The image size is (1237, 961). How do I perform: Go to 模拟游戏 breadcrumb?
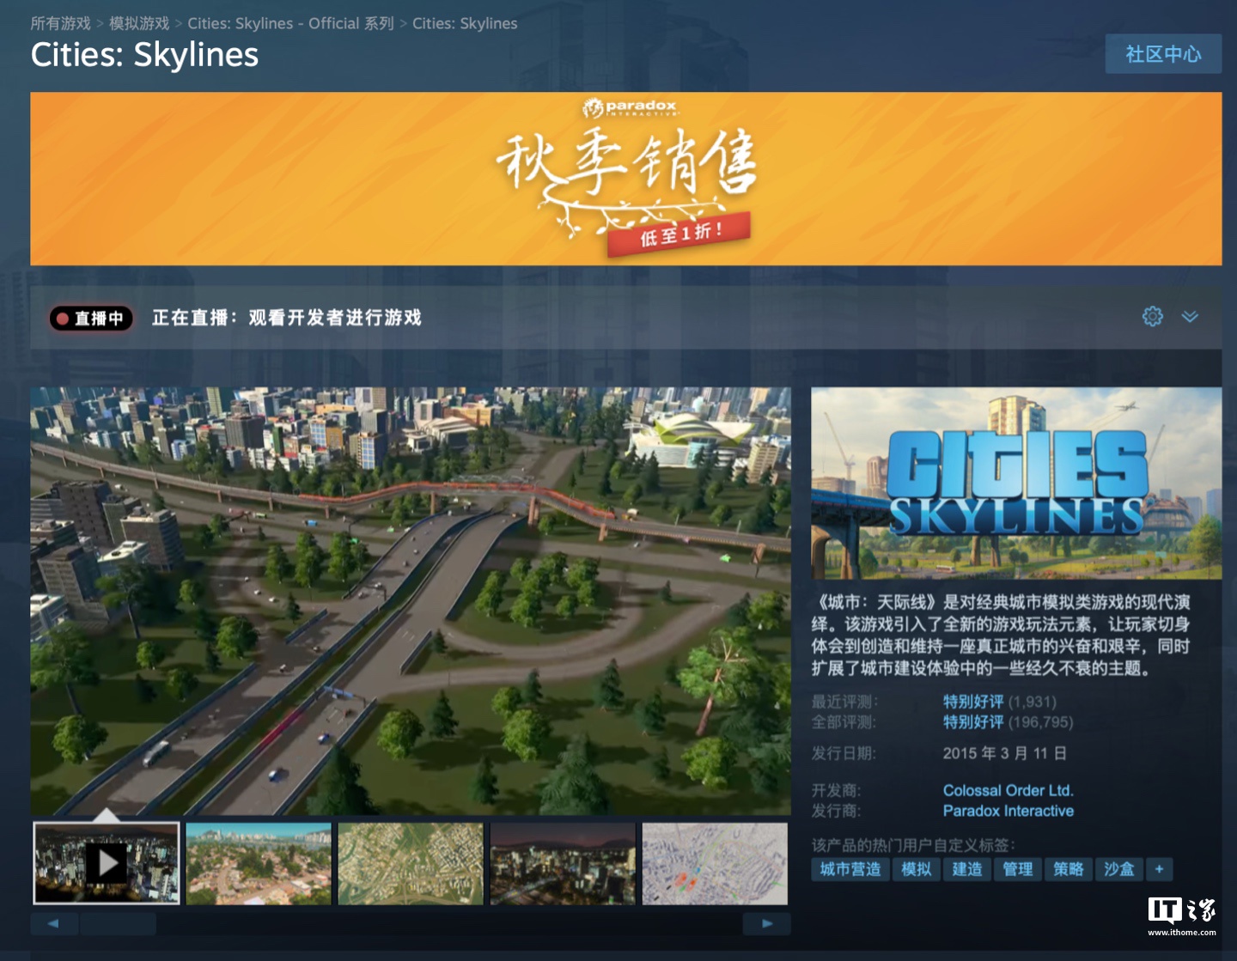[x=139, y=23]
